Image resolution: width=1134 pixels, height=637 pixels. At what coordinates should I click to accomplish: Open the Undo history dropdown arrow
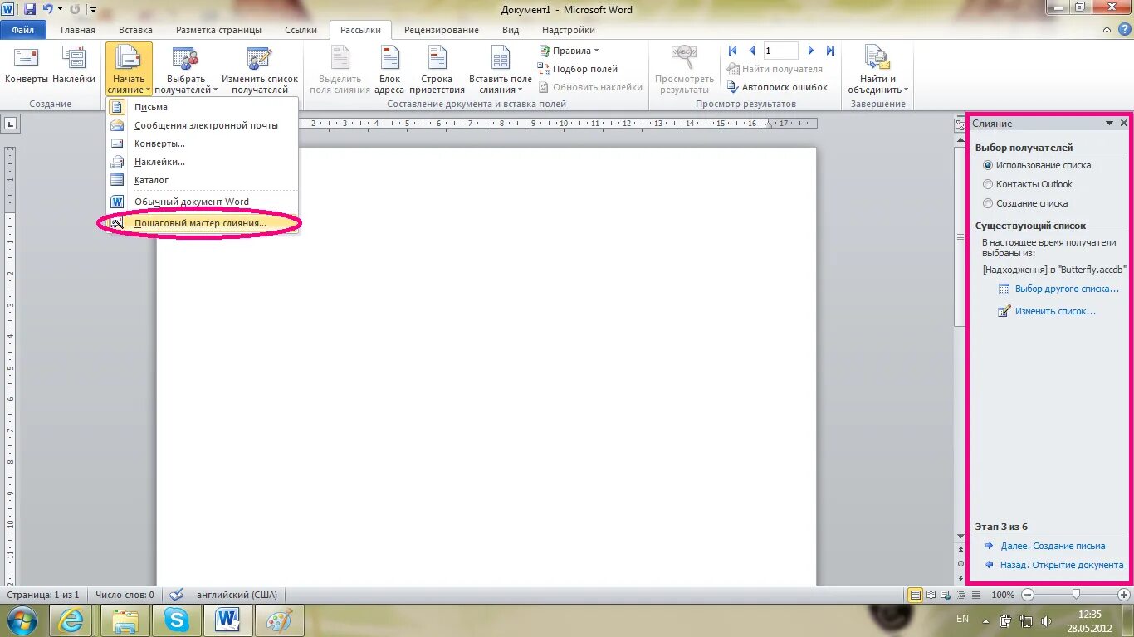pos(61,10)
